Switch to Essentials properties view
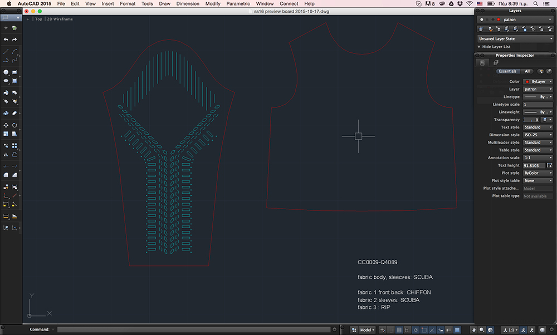This screenshot has width=557, height=335. [507, 71]
